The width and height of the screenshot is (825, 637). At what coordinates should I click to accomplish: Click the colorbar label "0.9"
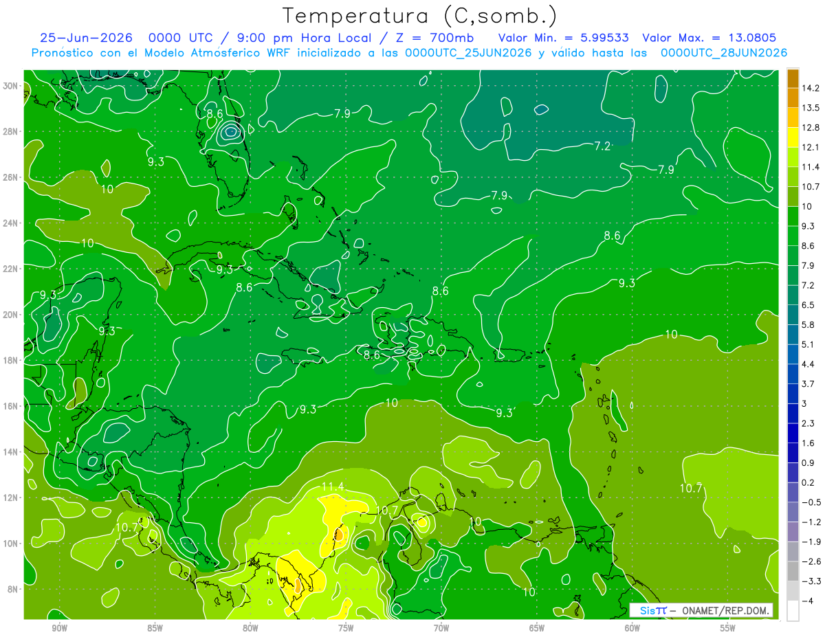click(808, 462)
